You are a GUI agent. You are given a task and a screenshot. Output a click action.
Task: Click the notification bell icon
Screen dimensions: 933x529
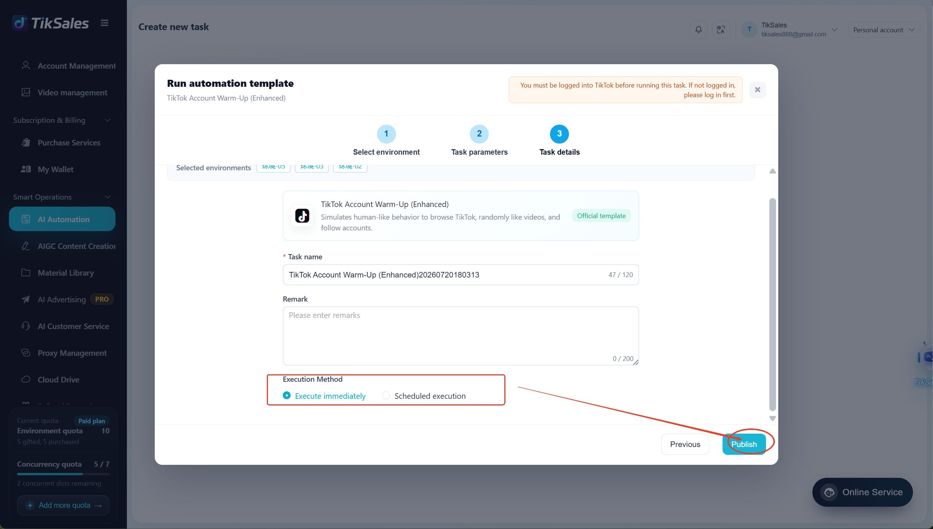point(698,30)
